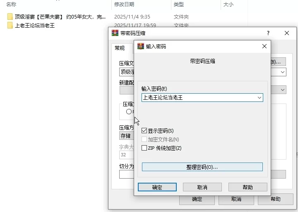
Task: Click 取消 in the 输入密码 dialog
Action: [x=202, y=187]
